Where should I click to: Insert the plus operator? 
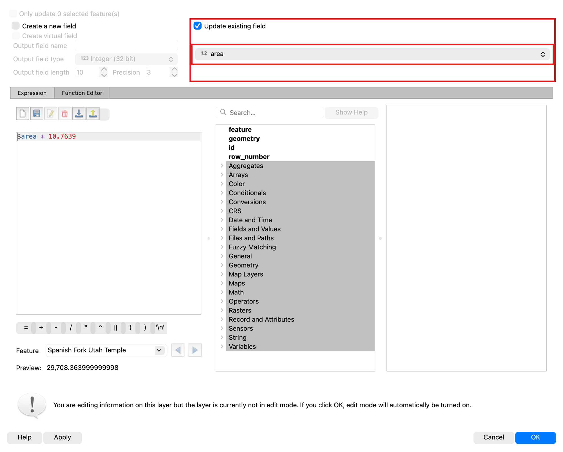click(x=41, y=327)
